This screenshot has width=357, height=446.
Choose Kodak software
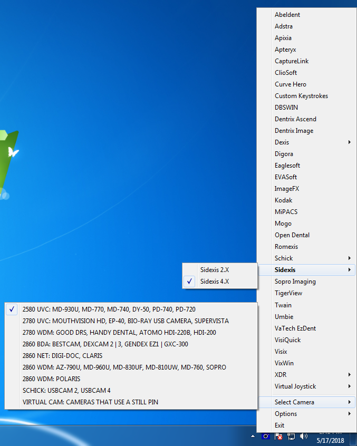click(307, 200)
